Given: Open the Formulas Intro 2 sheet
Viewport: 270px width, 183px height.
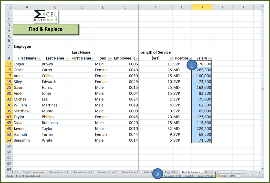Looking at the screenshot, I should [x=83, y=172].
